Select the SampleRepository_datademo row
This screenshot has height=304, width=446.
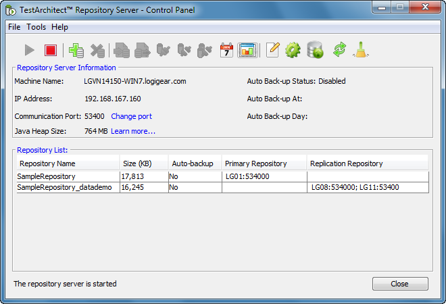click(x=223, y=187)
